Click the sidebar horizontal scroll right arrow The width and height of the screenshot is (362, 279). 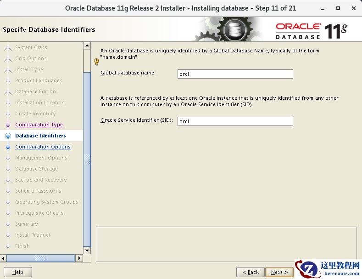79,258
